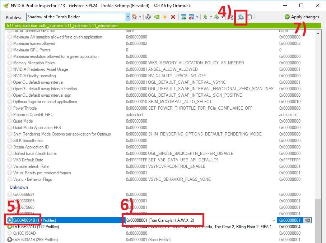This screenshot has width=326, height=243.
Task: Go to the home profile icon
Action: [x=134, y=17]
